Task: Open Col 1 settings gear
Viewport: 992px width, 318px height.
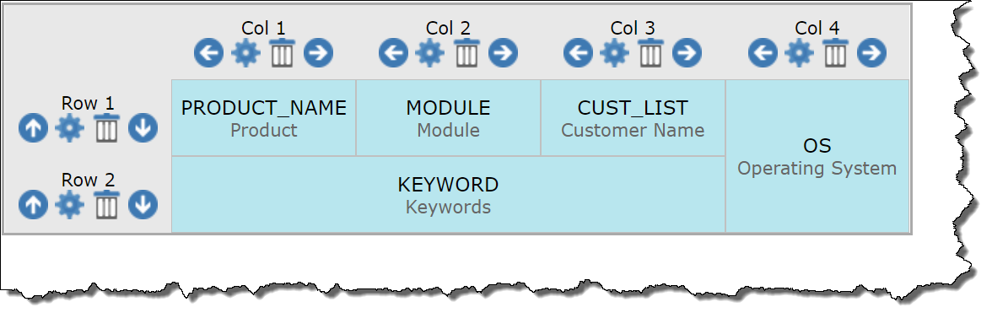Action: point(245,53)
